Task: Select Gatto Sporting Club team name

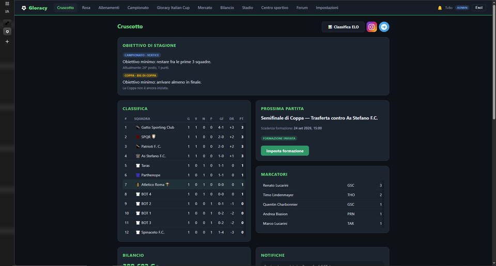Action: (158, 127)
